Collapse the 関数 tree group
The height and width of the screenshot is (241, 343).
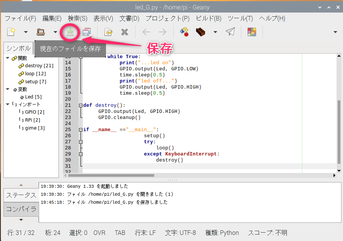click(8, 58)
